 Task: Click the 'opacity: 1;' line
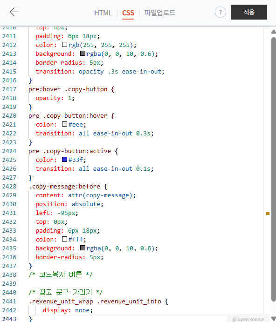55,98
